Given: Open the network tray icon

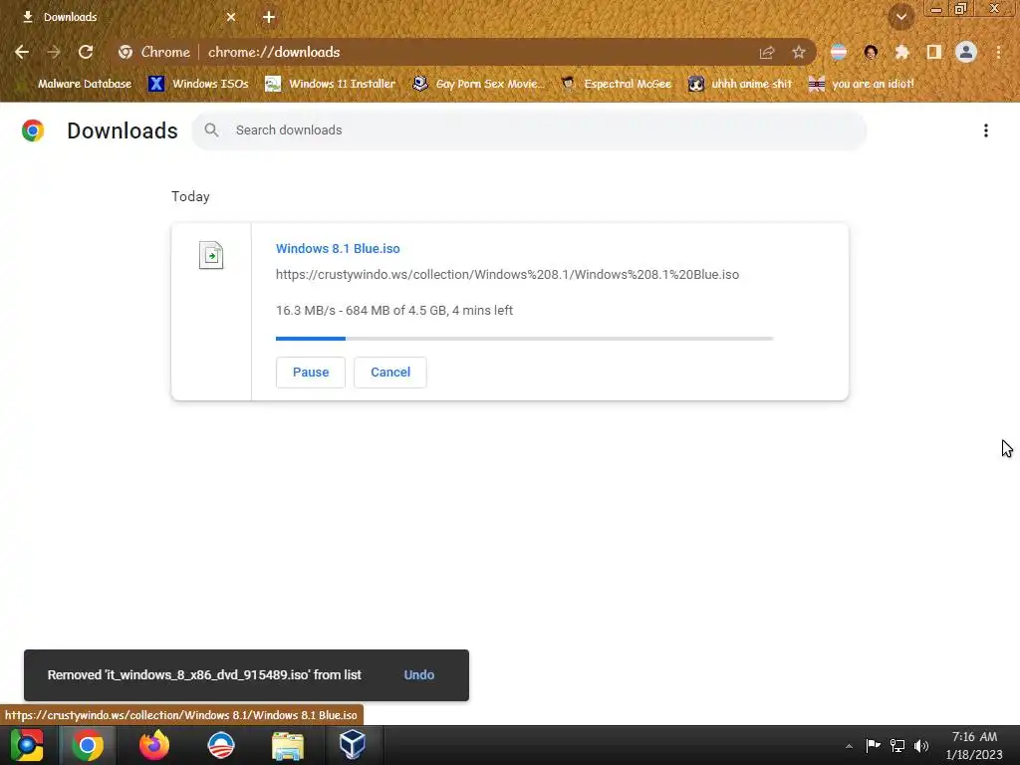Looking at the screenshot, I should (x=897, y=745).
